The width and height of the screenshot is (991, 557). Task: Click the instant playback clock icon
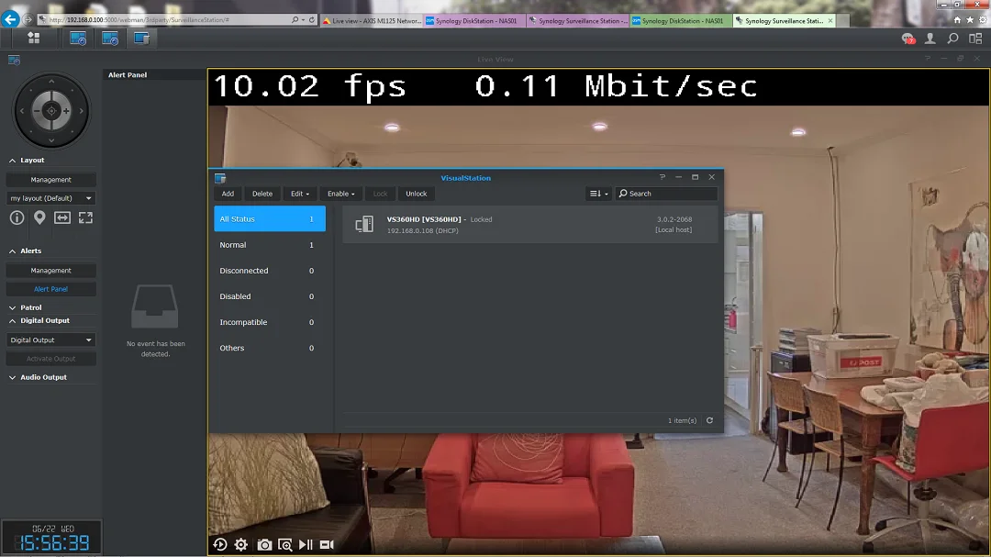click(x=220, y=545)
